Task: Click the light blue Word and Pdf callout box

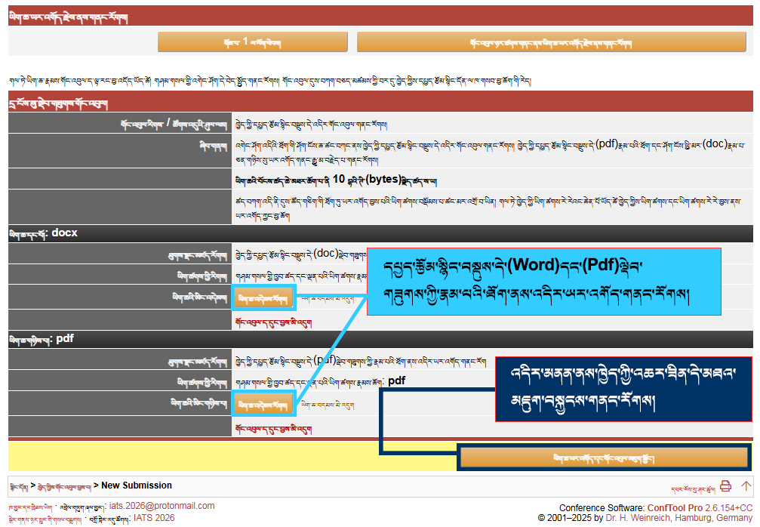Action: (543, 281)
